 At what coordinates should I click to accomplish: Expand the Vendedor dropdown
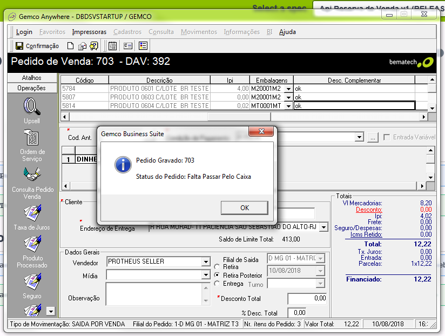(x=206, y=261)
